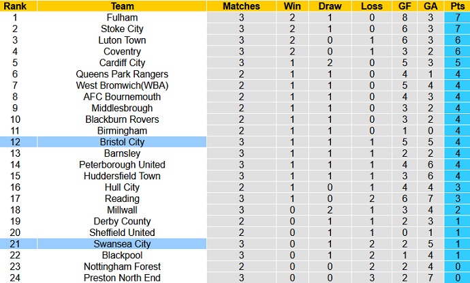This screenshot has height=283, width=470.
Task: Click Preston North End's points cell
Action: 456,278
